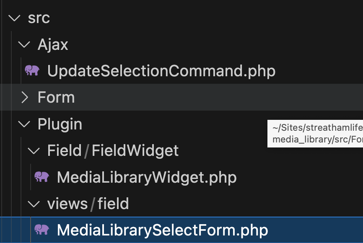Select the MediaLibrarySelectForm.php file name

162,230
